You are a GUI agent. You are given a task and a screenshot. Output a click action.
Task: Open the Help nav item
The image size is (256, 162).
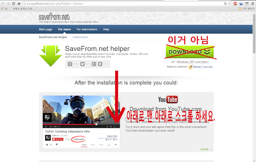106,29
